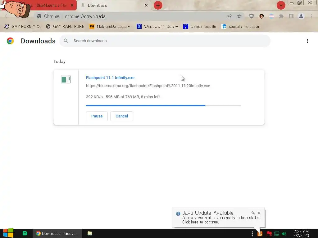The image size is (318, 238).
Task: Open the Chrome profile icon
Action: 301,16
